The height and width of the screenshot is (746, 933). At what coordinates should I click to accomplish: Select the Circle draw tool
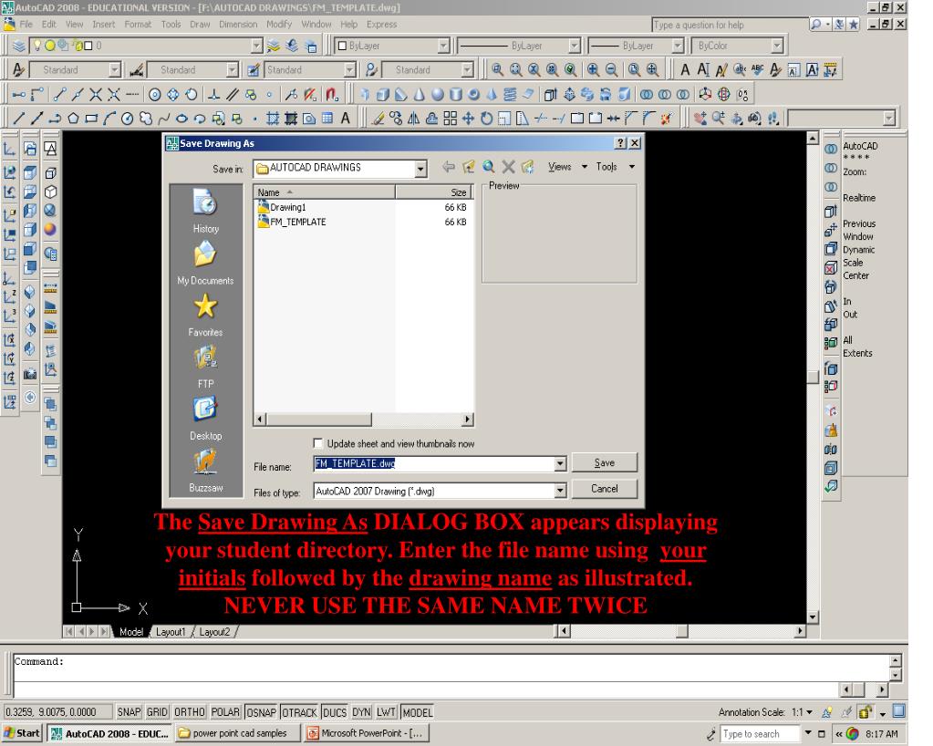click(x=127, y=119)
